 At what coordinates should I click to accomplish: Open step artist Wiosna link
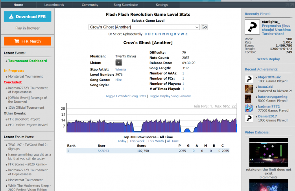[120, 69]
